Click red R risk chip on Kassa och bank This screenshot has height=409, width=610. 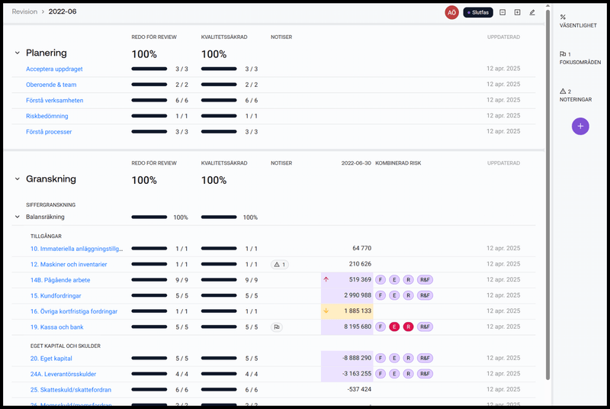[x=408, y=327]
